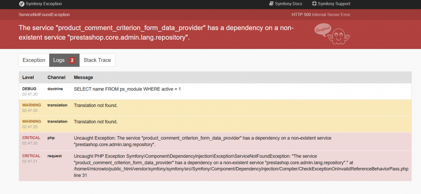Open the Symfony Support link

pyautogui.click(x=331, y=4)
